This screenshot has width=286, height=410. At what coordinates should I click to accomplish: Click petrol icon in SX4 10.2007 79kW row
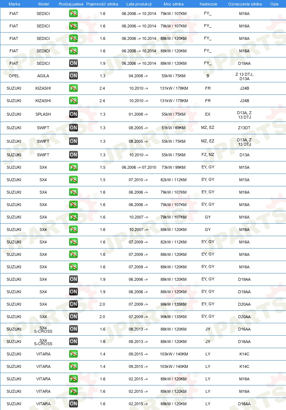point(74,217)
